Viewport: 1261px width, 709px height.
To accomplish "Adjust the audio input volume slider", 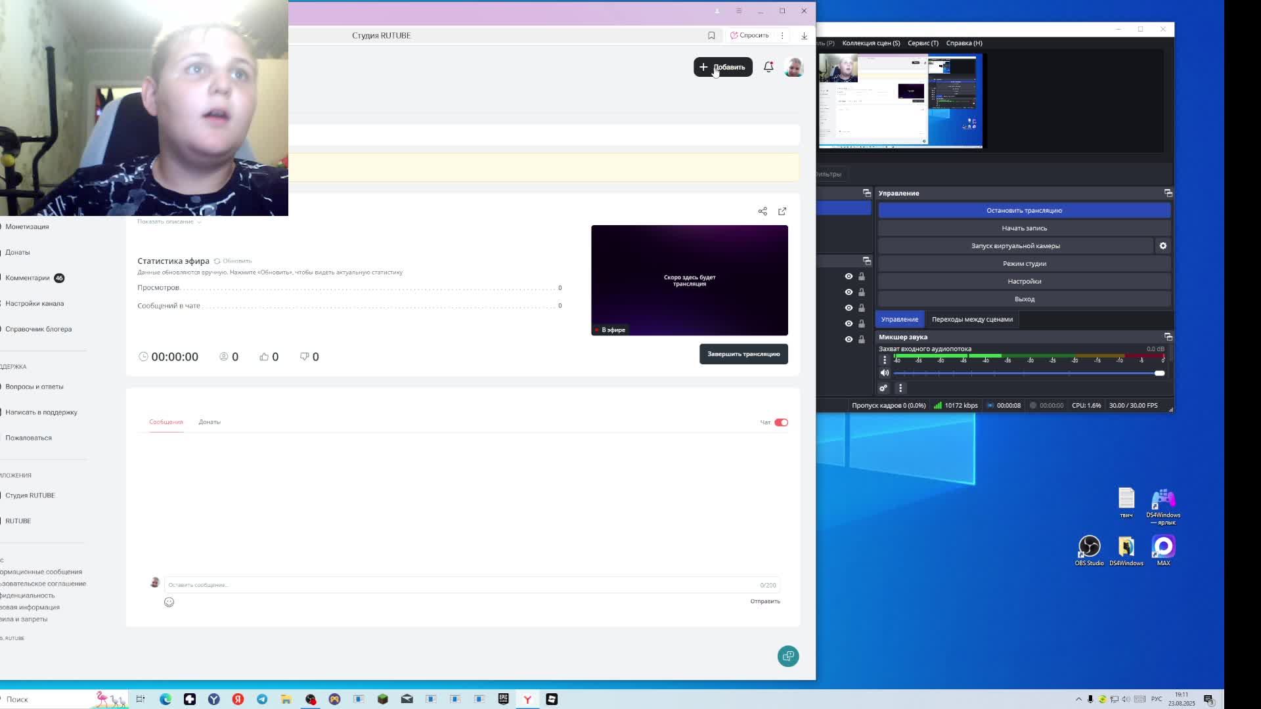I will pos(1159,373).
